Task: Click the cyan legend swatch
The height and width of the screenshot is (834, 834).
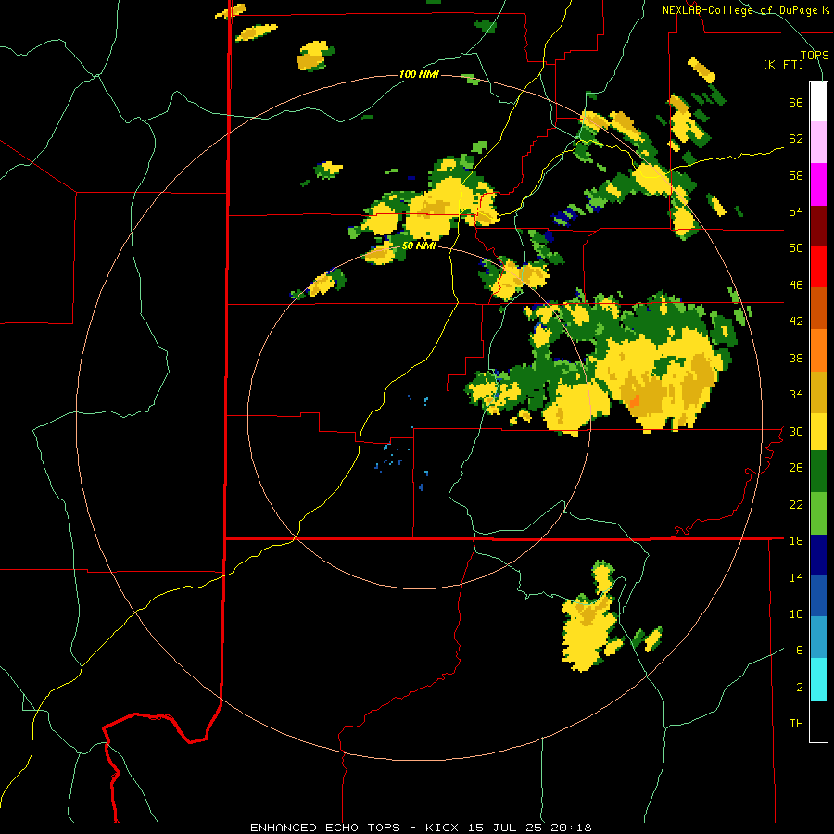Action: coord(818,679)
